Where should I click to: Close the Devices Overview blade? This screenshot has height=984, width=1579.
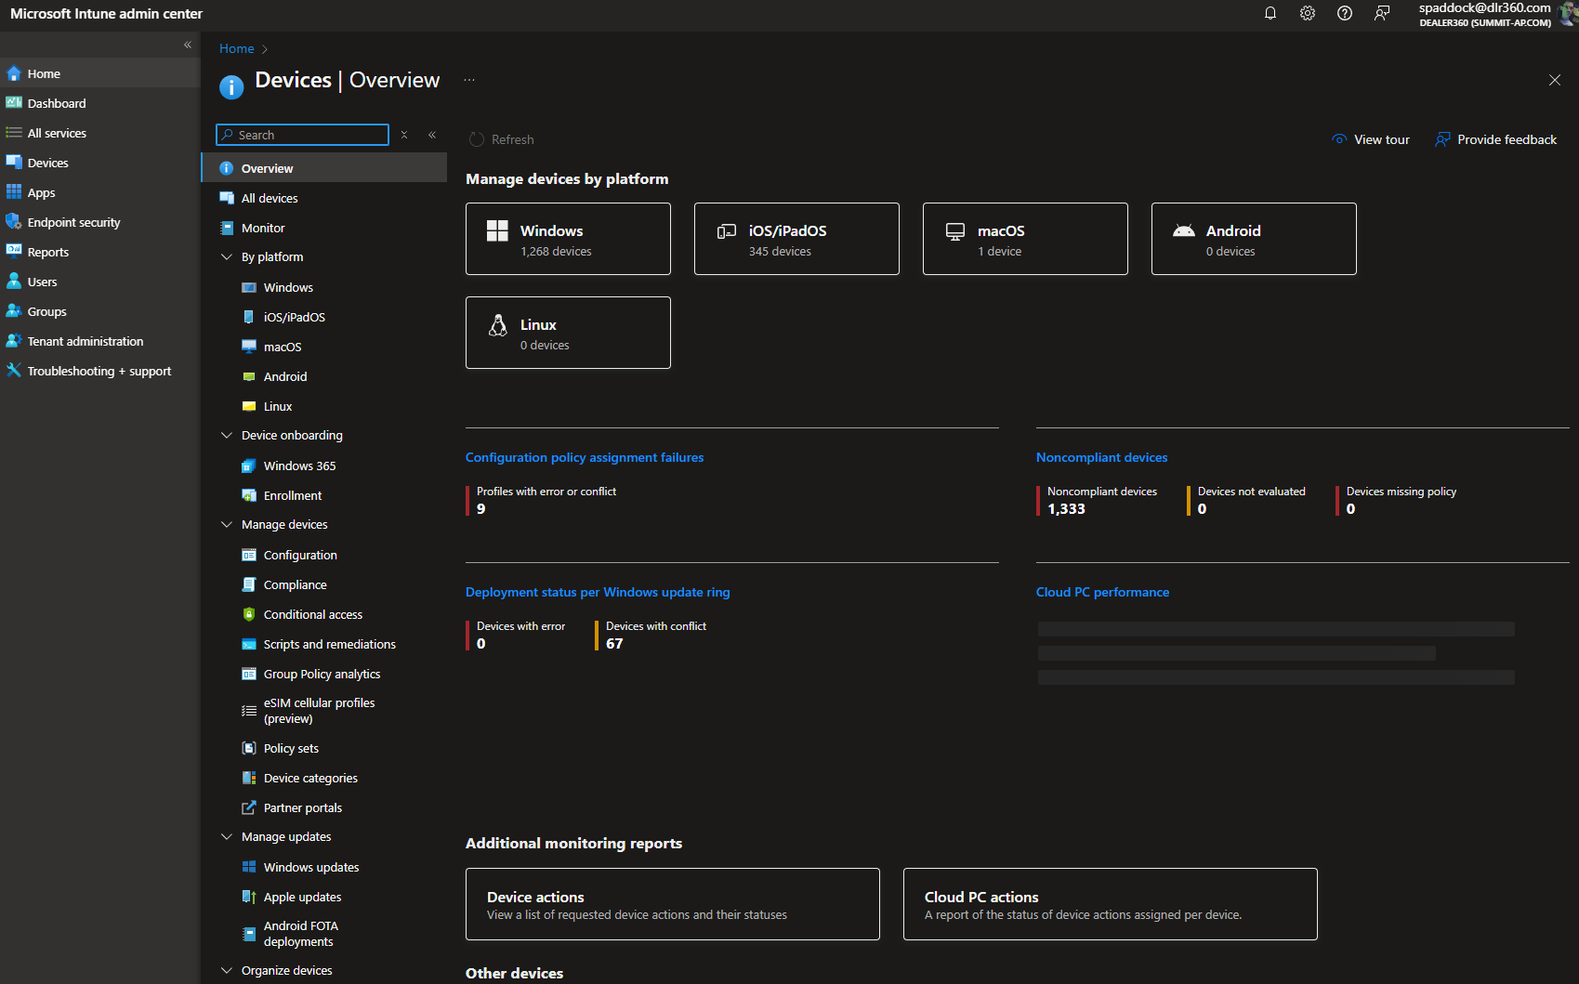[x=1555, y=80]
